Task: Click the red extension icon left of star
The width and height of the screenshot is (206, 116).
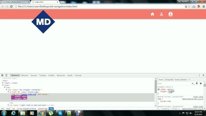Action: coord(186,6)
